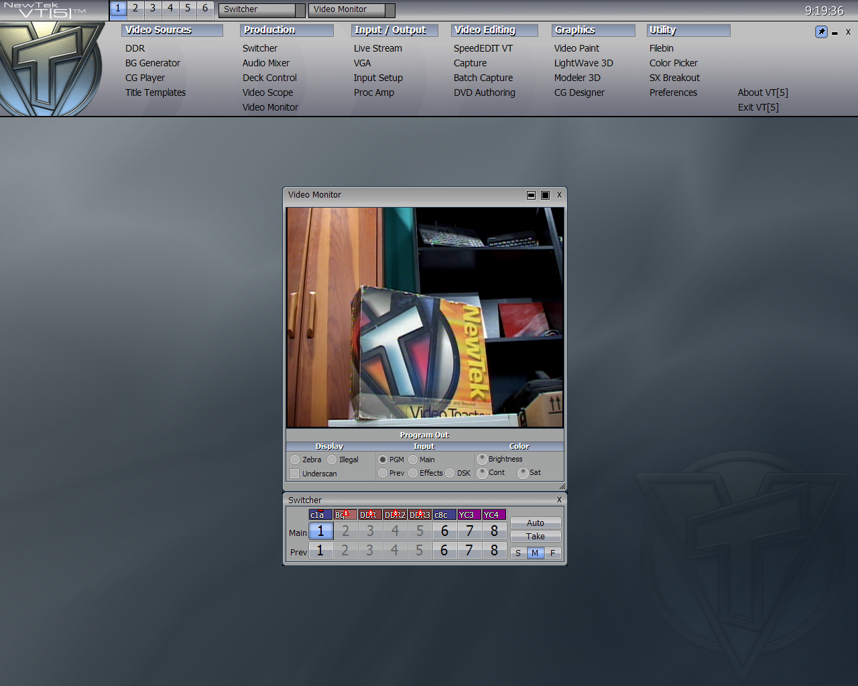Viewport: 858px width, 686px height.
Task: Open Filebin utility
Action: coord(662,48)
